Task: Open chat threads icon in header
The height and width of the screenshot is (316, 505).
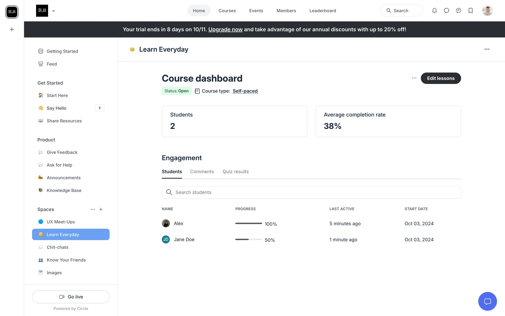Action: [x=458, y=11]
